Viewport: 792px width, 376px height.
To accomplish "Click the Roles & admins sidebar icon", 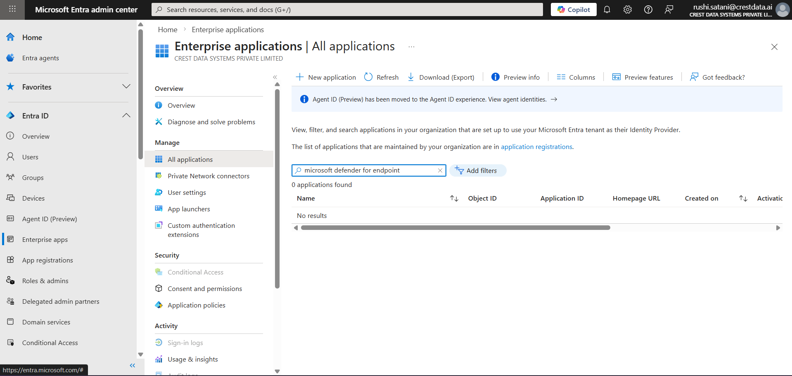I will click(10, 281).
